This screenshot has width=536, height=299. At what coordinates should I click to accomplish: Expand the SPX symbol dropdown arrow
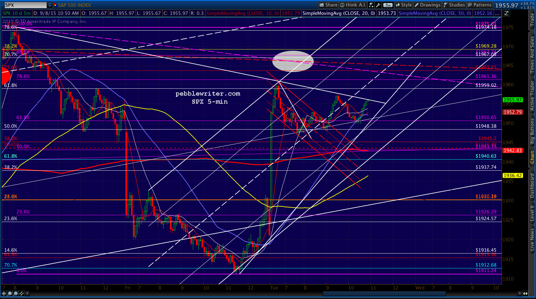tap(49, 5)
